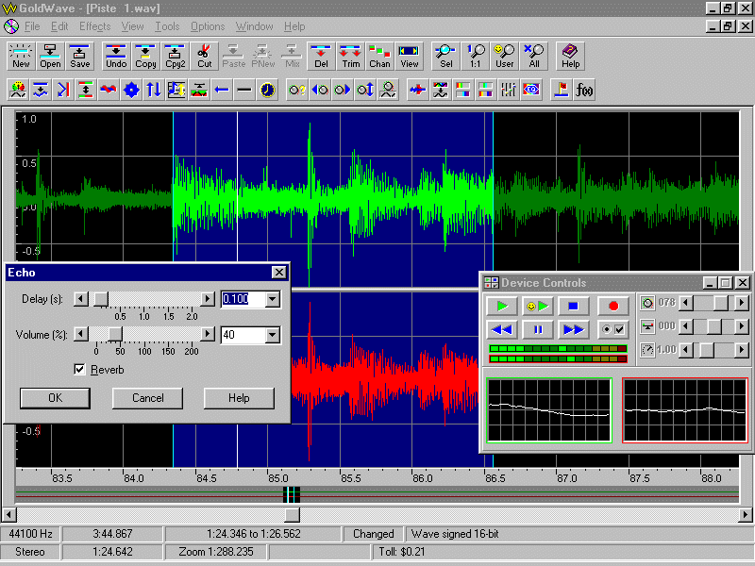Viewport: 755px width, 566px height.
Task: Click the All zoom toolbar button
Action: 534,57
